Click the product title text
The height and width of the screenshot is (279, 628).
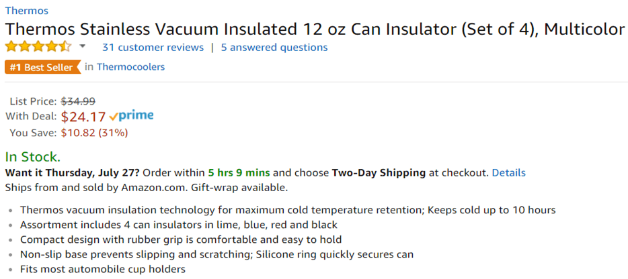point(315,30)
